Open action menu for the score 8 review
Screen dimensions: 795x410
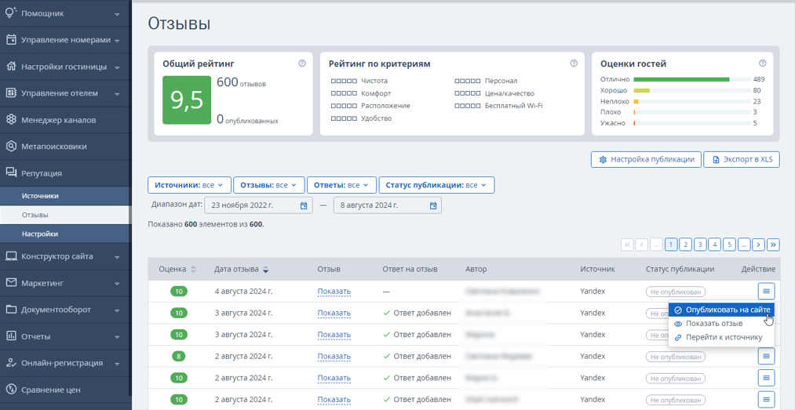(766, 357)
